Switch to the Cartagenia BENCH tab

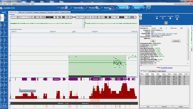click(x=65, y=12)
